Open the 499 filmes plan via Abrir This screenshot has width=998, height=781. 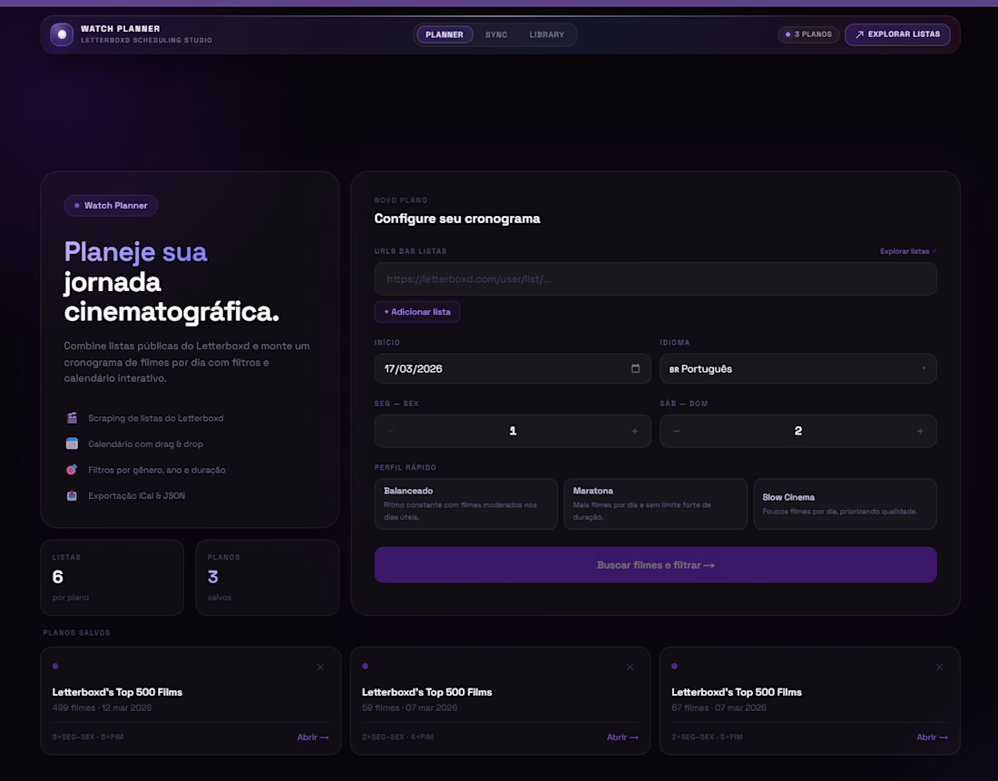(x=313, y=737)
